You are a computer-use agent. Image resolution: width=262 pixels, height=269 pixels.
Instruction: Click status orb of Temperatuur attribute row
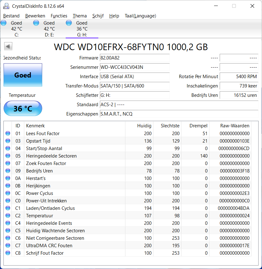[x=8, y=215]
